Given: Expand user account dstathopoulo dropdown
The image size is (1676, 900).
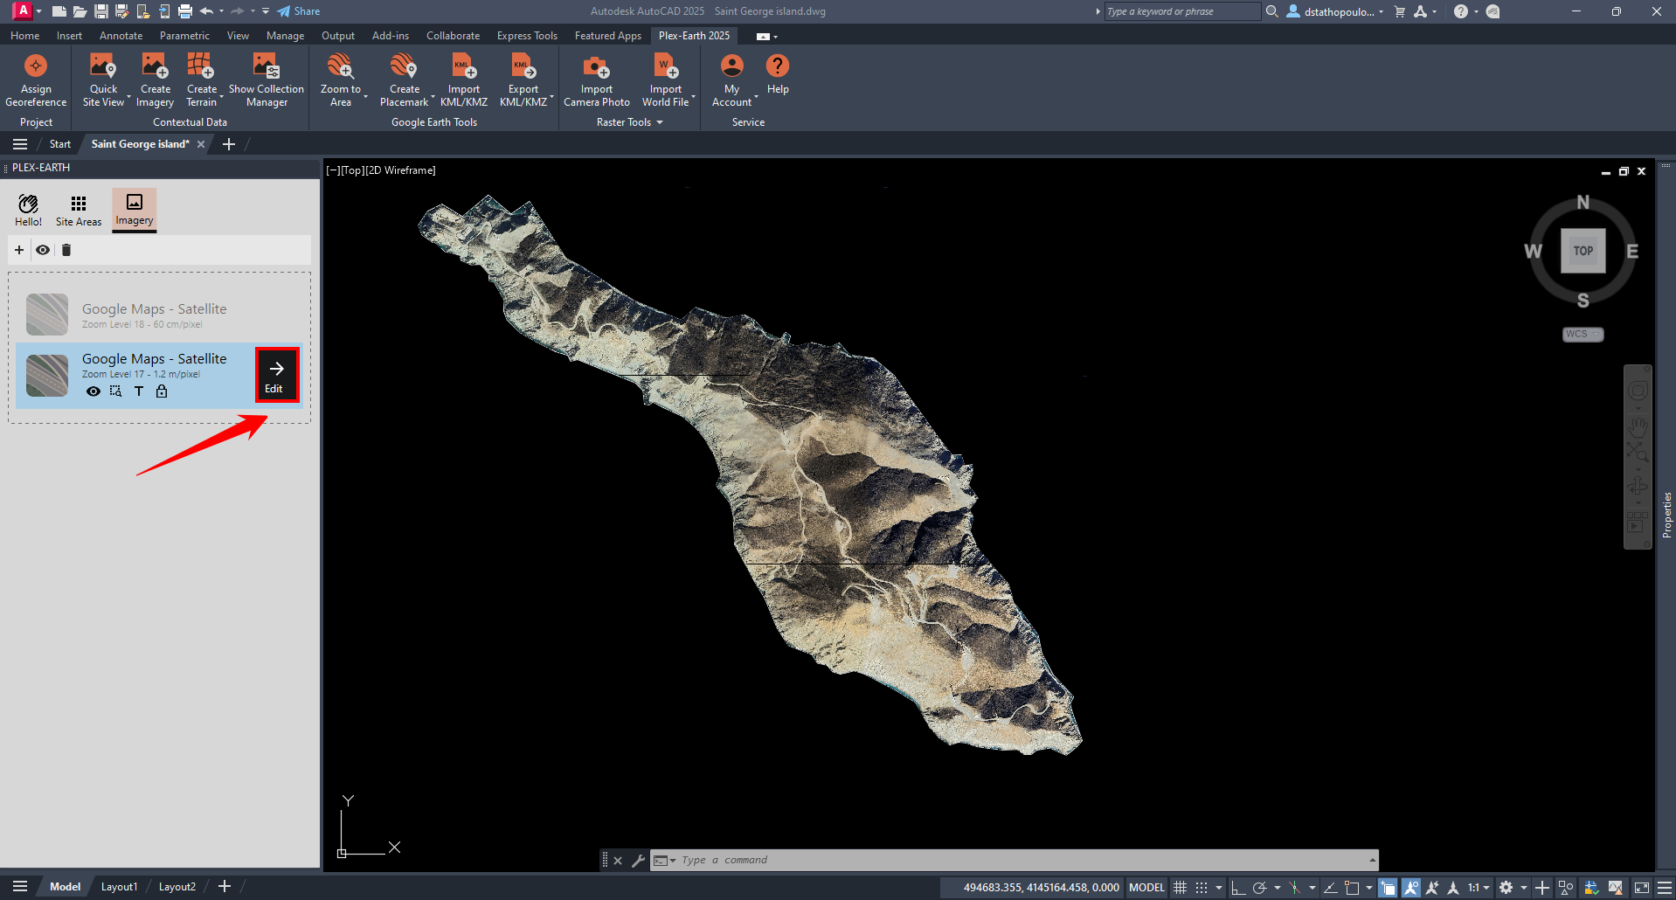Looking at the screenshot, I should pyautogui.click(x=1381, y=11).
